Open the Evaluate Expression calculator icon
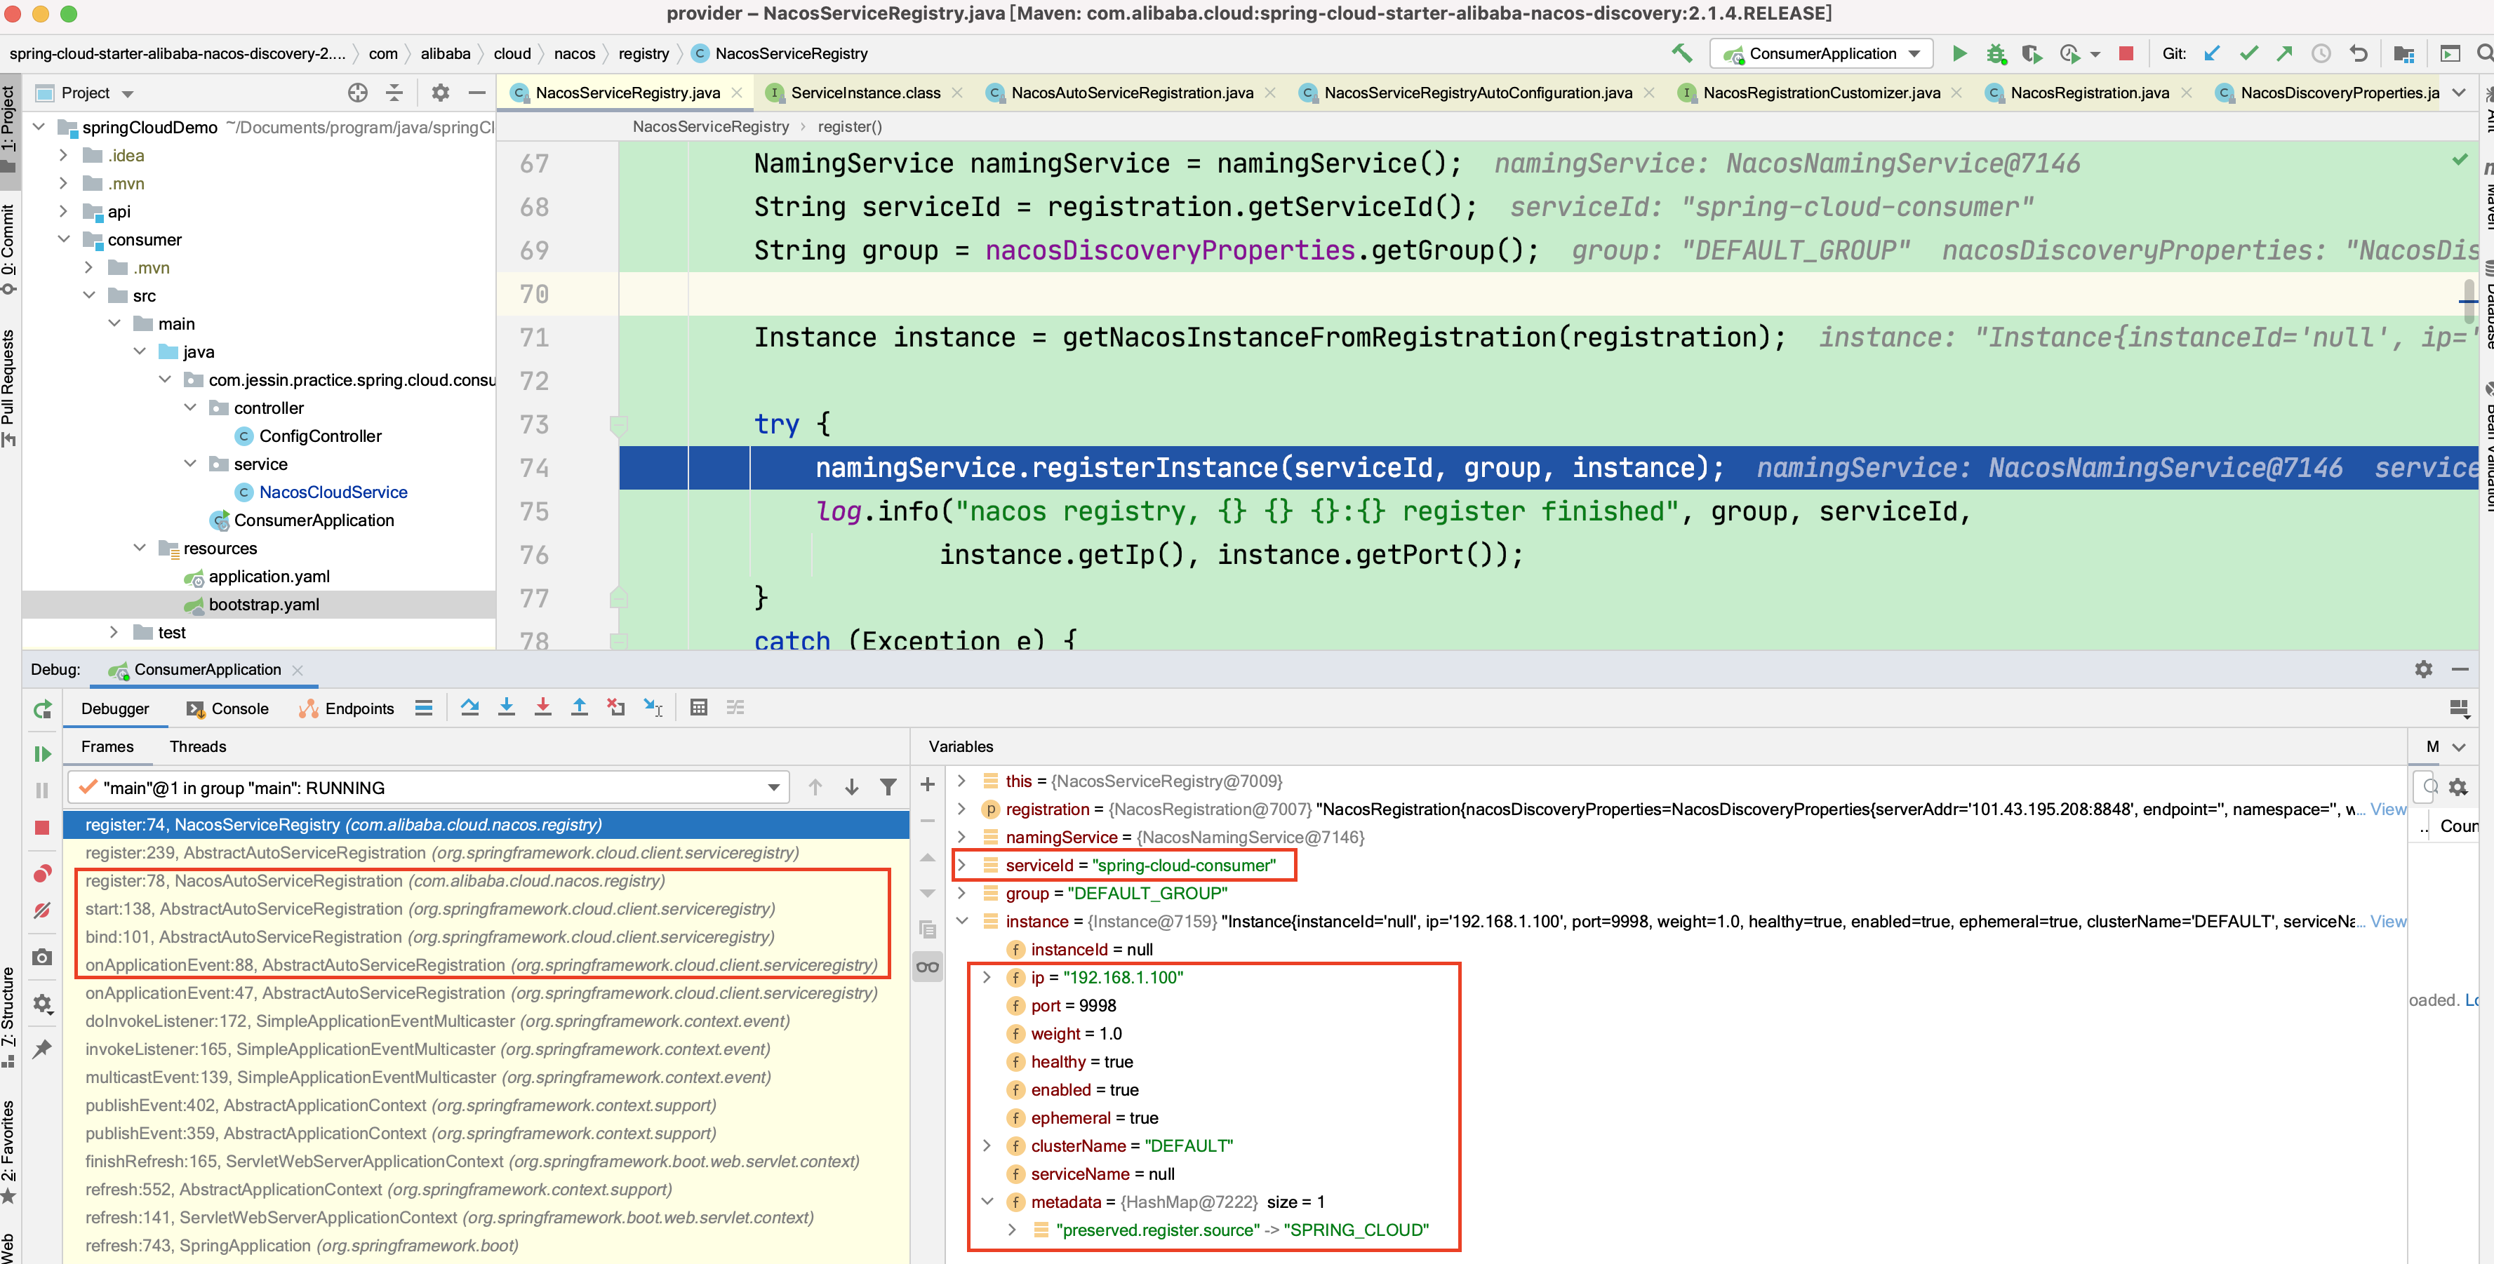The image size is (2494, 1264). tap(698, 708)
